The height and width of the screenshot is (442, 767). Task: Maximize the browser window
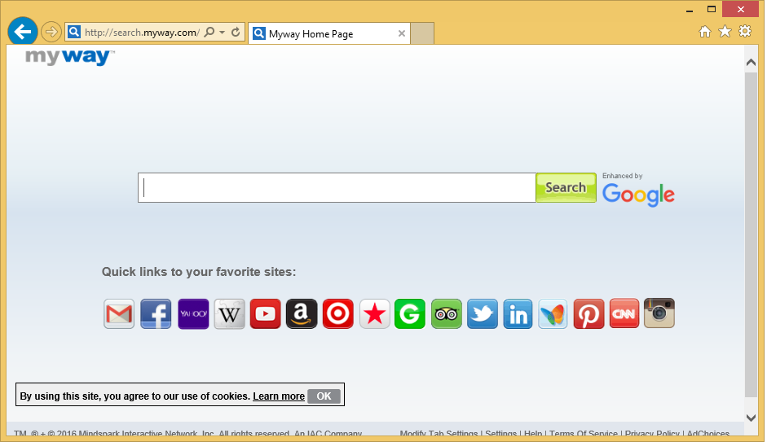click(x=712, y=9)
